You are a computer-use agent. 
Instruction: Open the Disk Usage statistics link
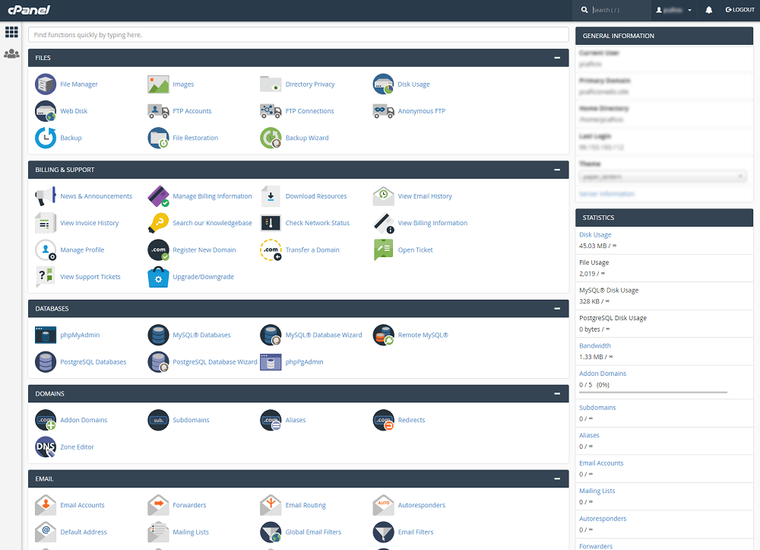point(595,235)
